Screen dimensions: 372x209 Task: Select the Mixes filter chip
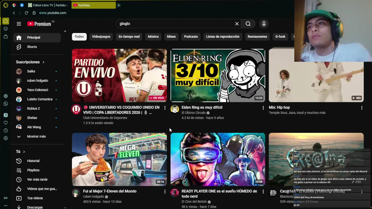(171, 37)
